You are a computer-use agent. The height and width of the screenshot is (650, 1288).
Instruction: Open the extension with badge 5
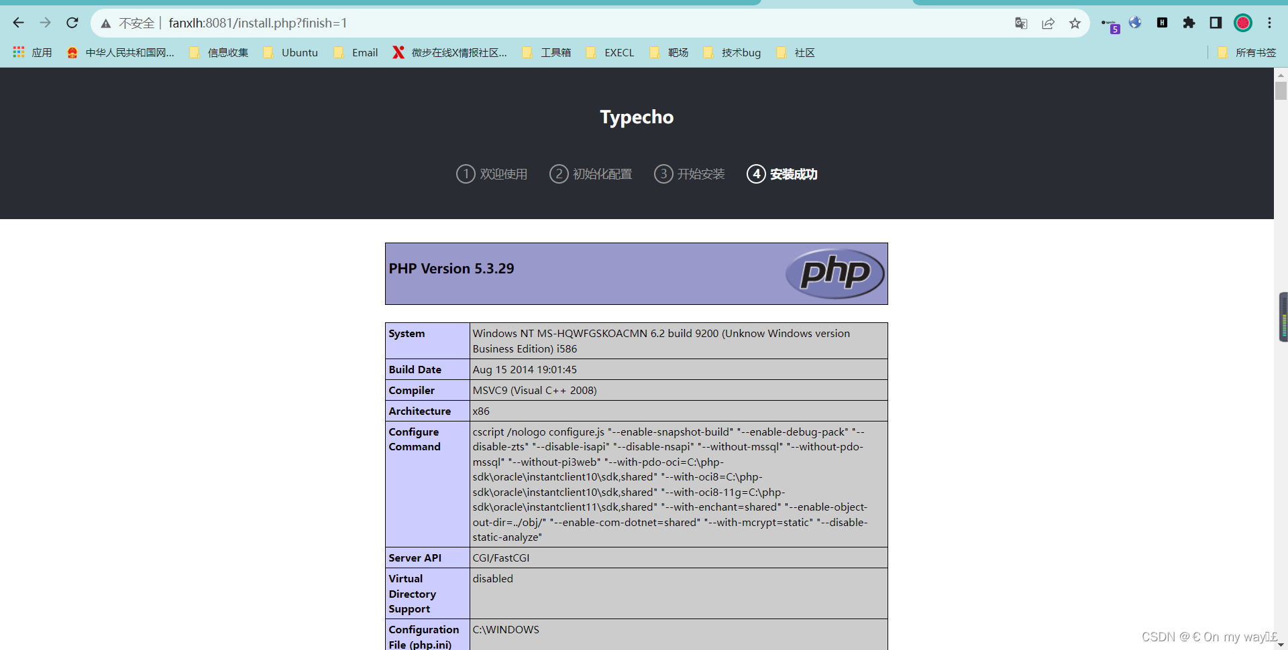pos(1110,25)
